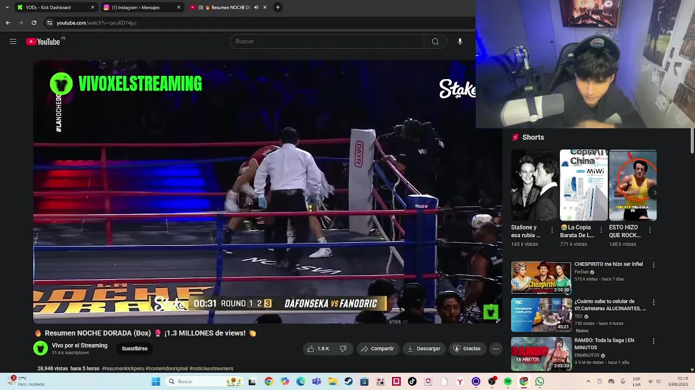Close the Instagram Mensajes tab
This screenshot has width=695, height=390.
[x=179, y=8]
